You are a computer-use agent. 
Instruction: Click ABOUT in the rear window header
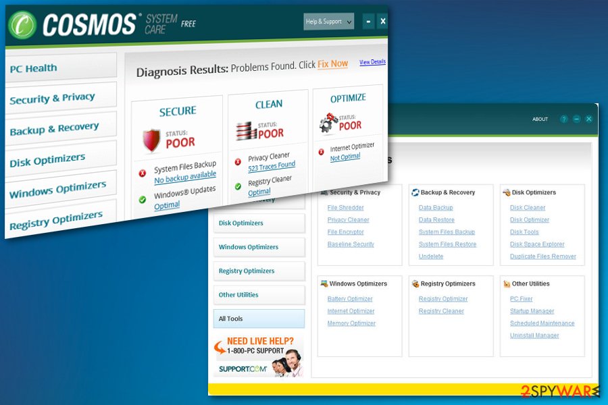540,119
